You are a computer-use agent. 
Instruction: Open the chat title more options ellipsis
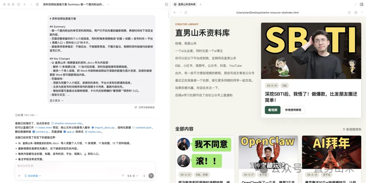108,4
